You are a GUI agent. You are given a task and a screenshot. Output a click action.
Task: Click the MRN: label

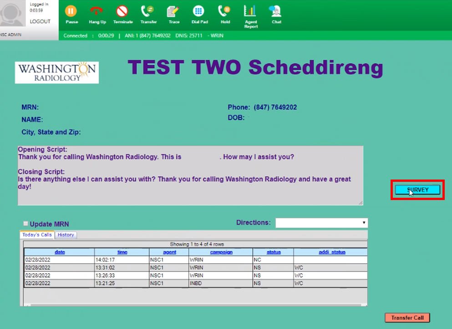pyautogui.click(x=30, y=108)
